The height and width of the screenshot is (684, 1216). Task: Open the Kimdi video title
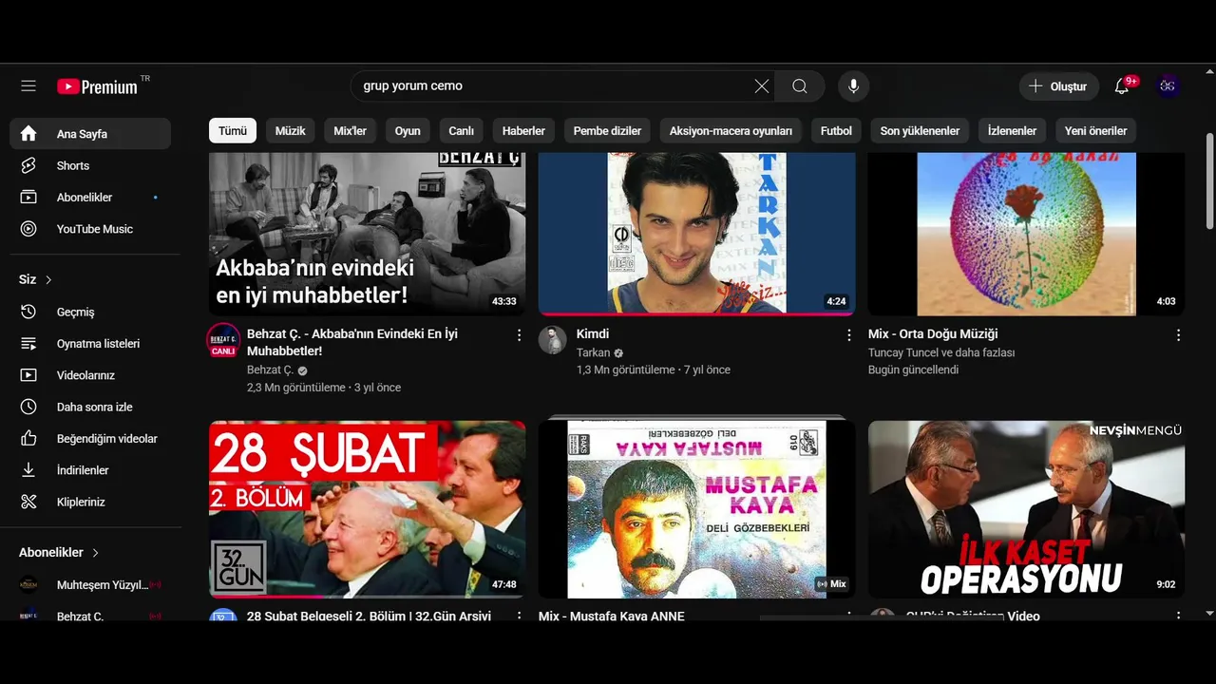[593, 334]
